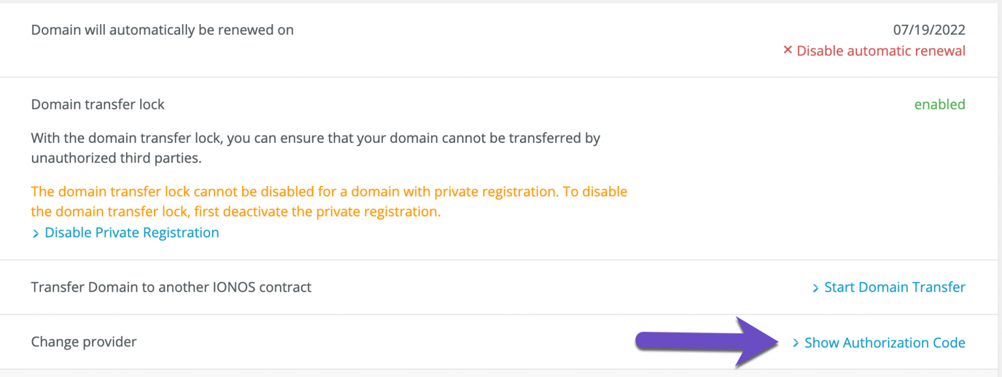Start a transfer to another IONOS contract
This screenshot has width=1002, height=377.
pyautogui.click(x=894, y=287)
